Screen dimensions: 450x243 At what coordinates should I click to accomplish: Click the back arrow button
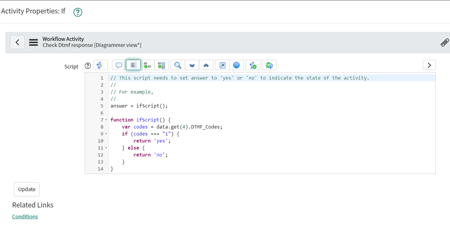(17, 42)
